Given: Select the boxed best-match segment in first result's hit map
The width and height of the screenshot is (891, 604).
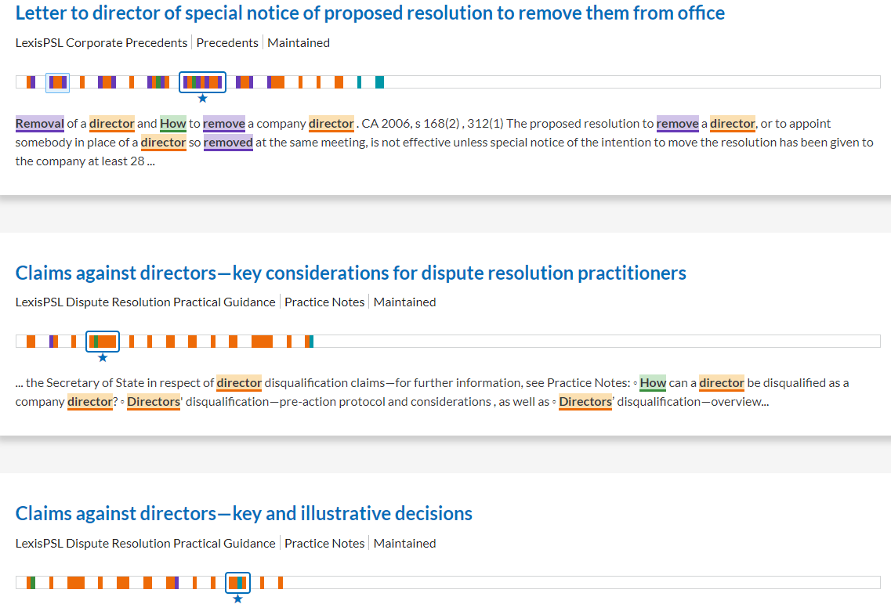Looking at the screenshot, I should pyautogui.click(x=202, y=82).
